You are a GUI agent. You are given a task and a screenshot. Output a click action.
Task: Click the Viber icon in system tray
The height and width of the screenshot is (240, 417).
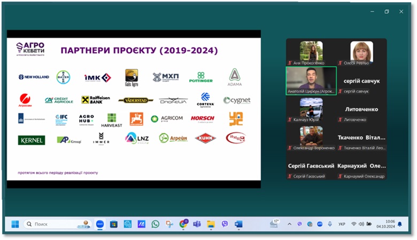[300, 224]
